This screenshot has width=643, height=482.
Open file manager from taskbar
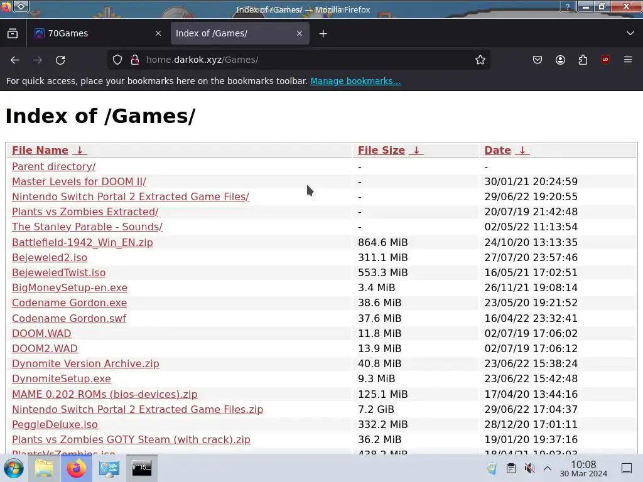[44, 468]
